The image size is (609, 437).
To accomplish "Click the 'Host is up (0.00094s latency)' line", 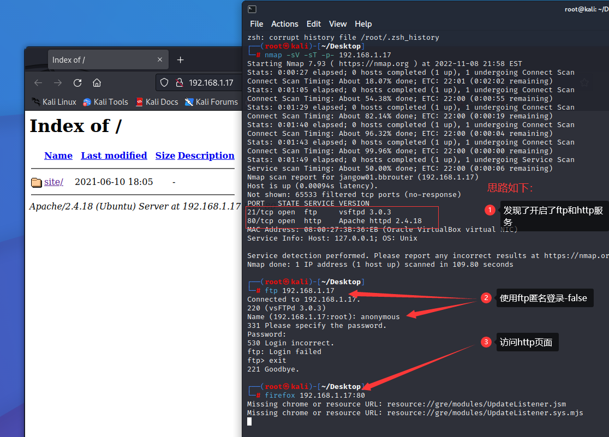I will click(313, 186).
